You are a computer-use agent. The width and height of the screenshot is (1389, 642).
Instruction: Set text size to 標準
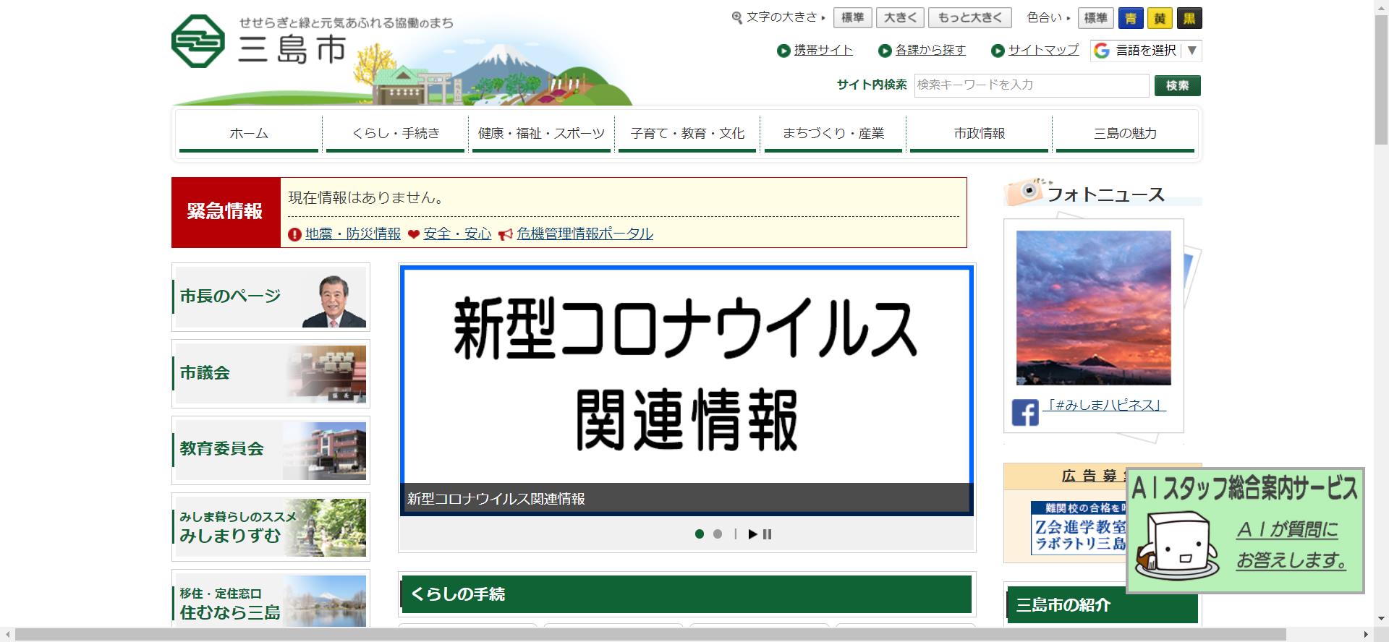coord(853,17)
